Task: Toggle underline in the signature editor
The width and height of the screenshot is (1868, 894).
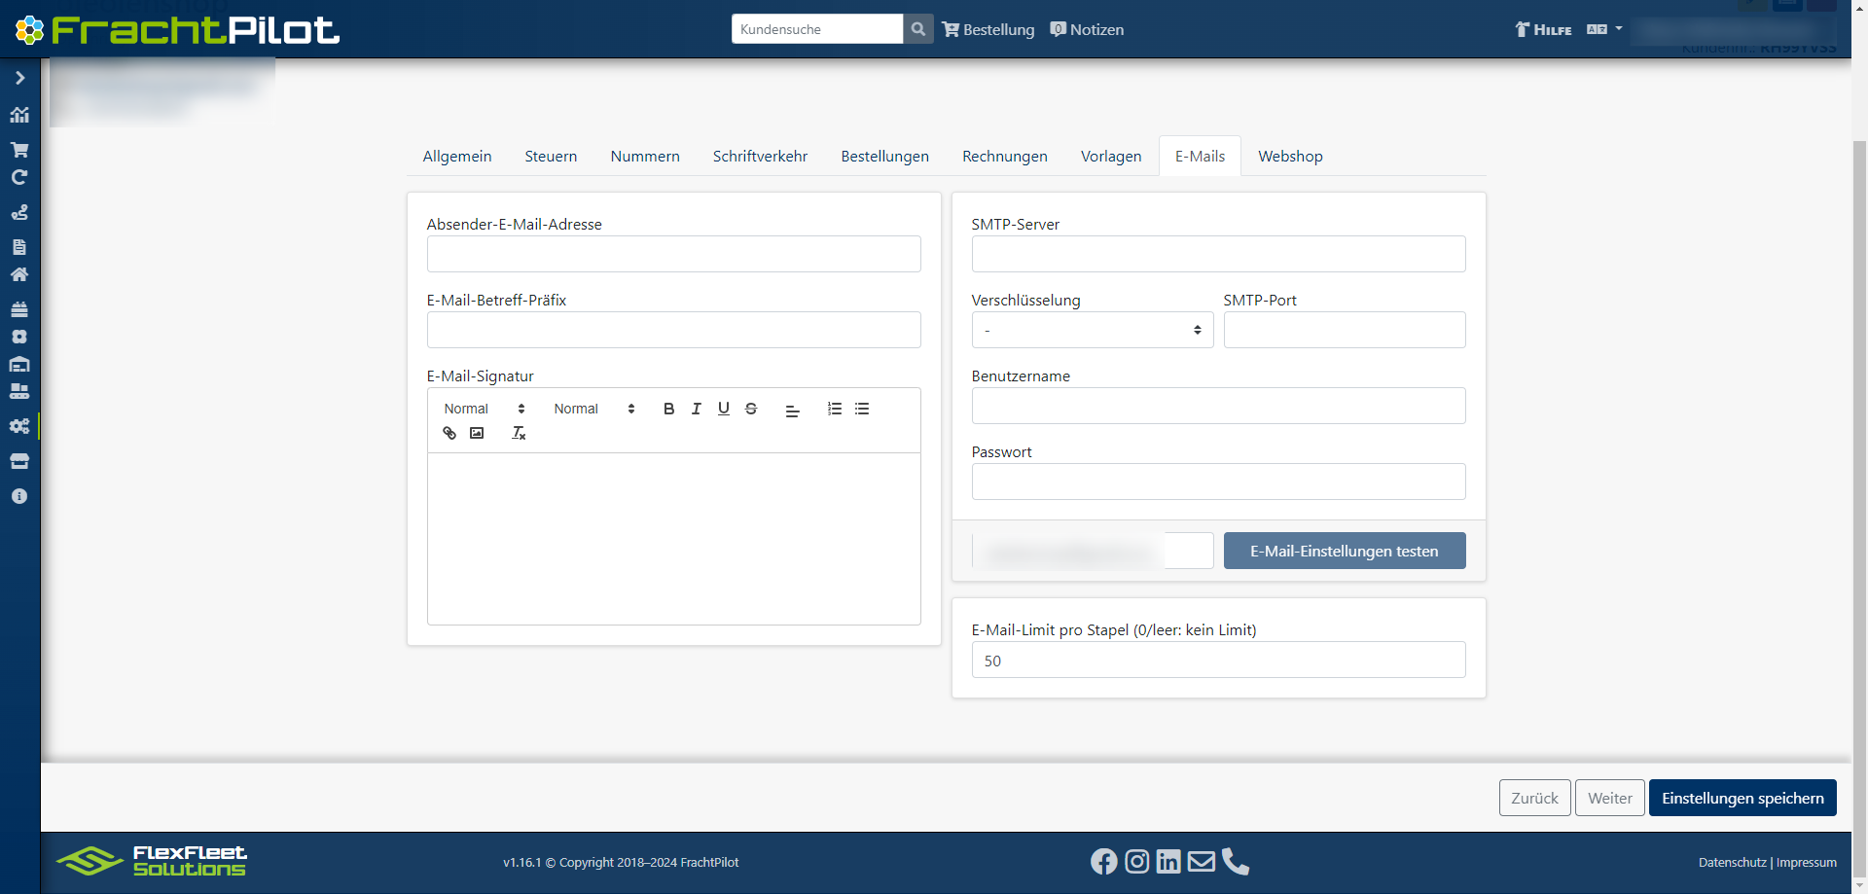Action: coord(724,409)
